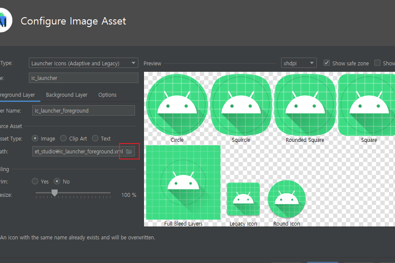The width and height of the screenshot is (395, 263).
Task: Expand the xhdpi density dropdown
Action: click(299, 63)
